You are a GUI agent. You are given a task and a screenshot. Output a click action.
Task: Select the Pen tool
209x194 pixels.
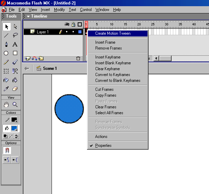[6, 44]
